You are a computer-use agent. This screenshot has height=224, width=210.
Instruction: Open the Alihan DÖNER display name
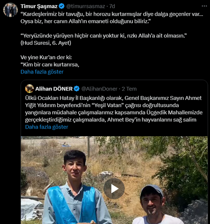(54, 89)
